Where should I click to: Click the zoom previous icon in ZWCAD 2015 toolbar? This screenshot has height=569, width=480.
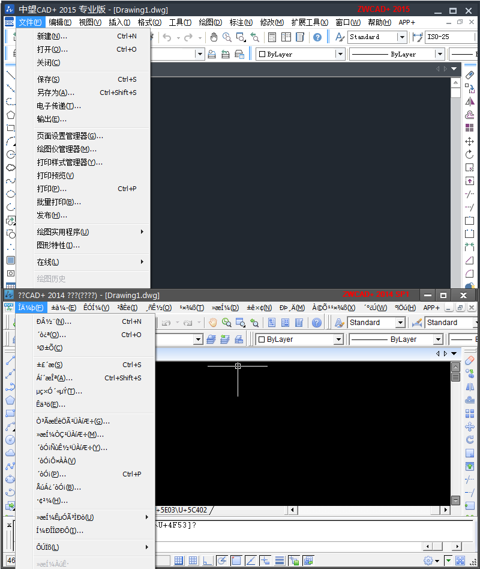[x=254, y=37]
